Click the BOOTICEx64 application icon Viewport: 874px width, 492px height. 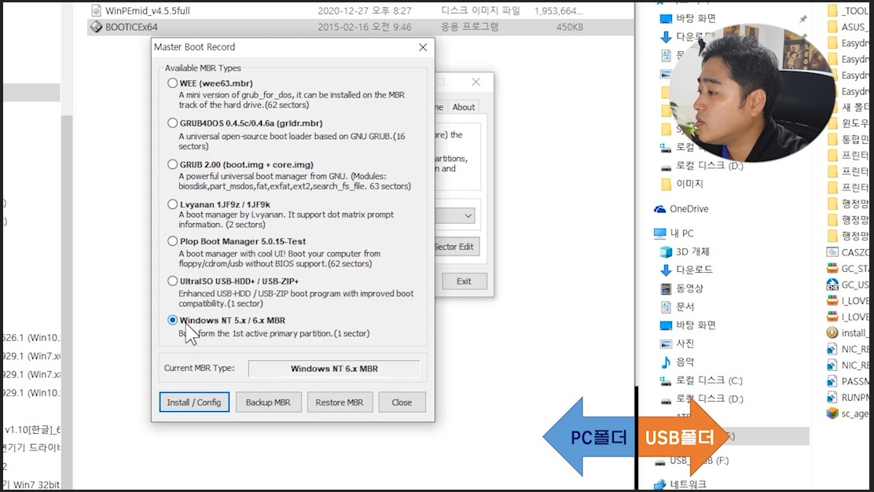(96, 27)
